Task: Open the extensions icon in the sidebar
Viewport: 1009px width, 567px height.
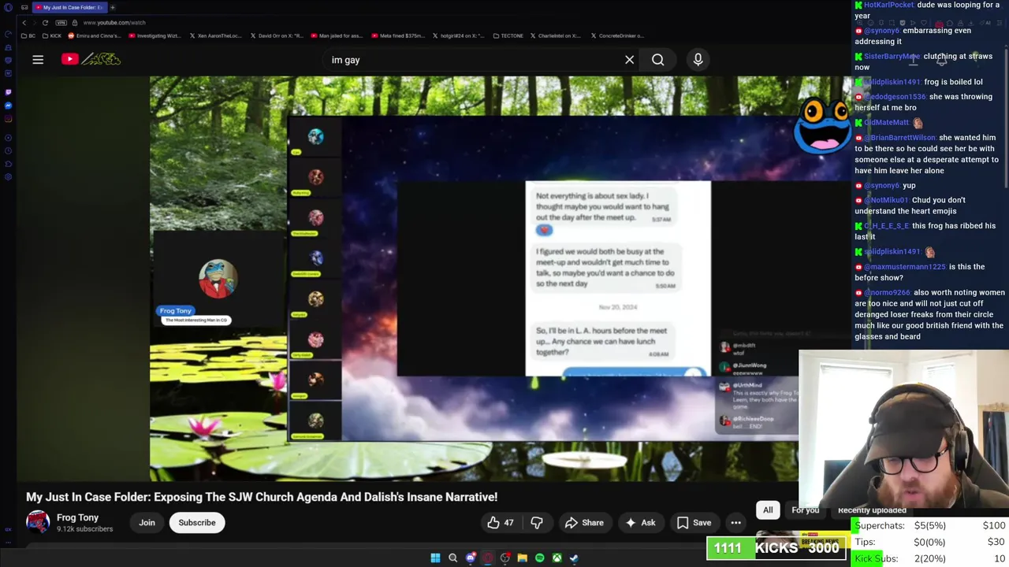Action: pyautogui.click(x=8, y=164)
